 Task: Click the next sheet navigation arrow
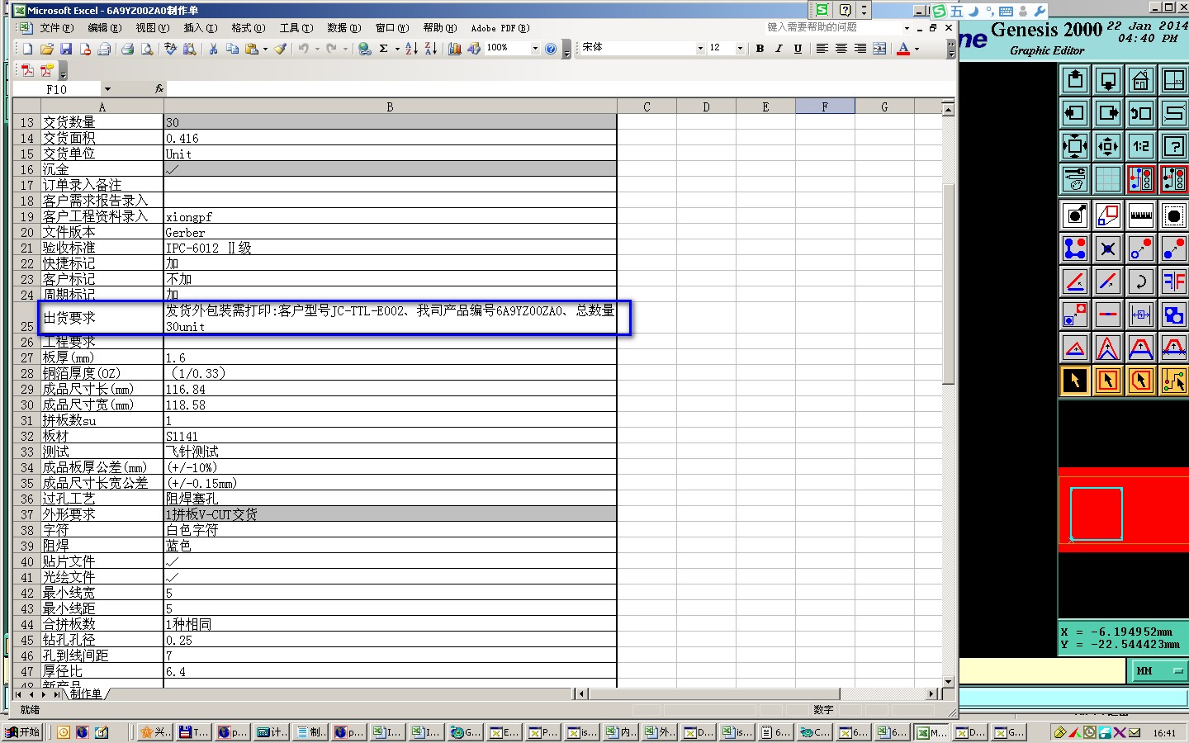44,694
